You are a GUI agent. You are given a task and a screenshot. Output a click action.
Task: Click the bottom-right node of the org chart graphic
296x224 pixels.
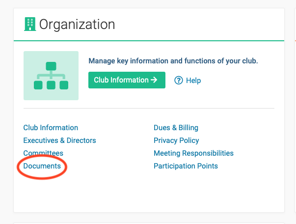(64, 85)
